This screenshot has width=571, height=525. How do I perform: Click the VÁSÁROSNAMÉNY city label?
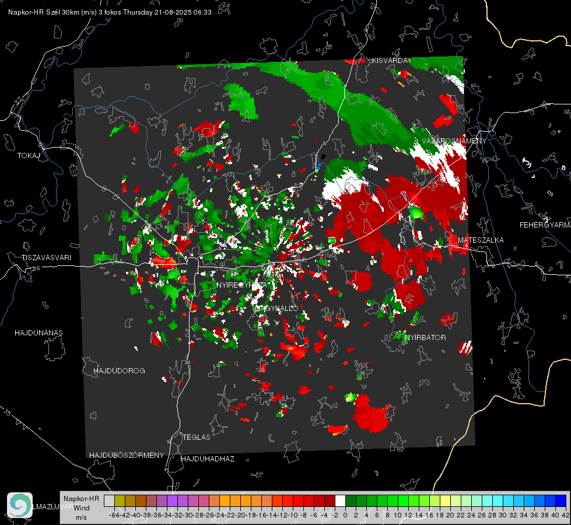(x=454, y=141)
